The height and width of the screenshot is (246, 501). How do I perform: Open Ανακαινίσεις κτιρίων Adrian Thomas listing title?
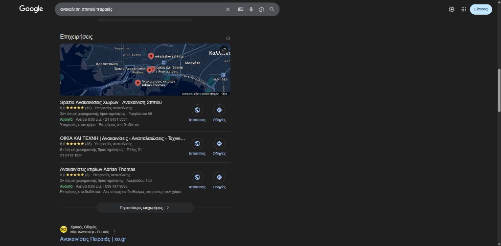pos(97,169)
